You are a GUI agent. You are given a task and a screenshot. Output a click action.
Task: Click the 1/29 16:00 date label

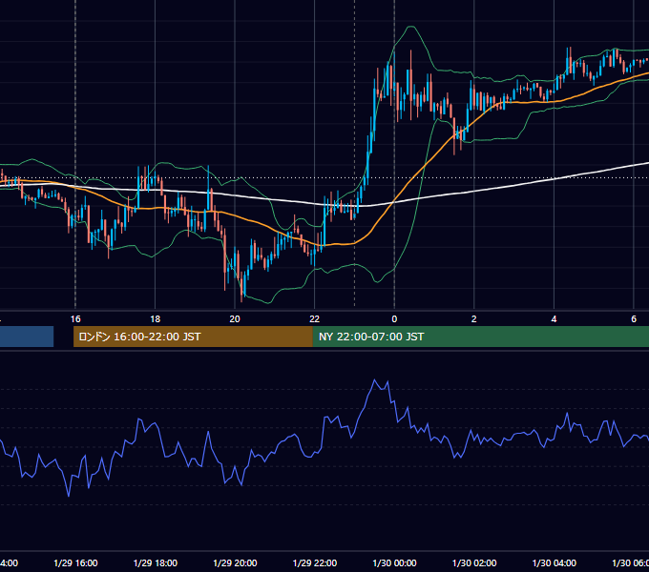point(75,562)
